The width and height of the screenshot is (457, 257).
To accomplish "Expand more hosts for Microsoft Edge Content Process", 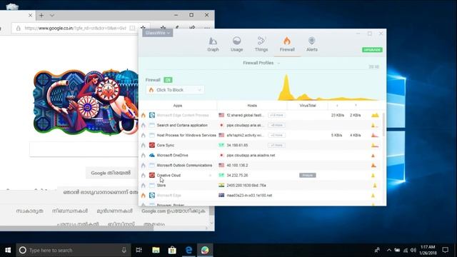I will (276, 115).
